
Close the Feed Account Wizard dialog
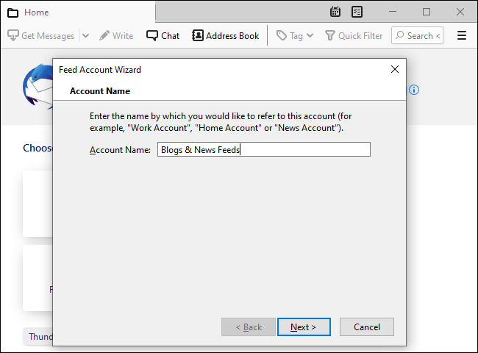click(395, 69)
